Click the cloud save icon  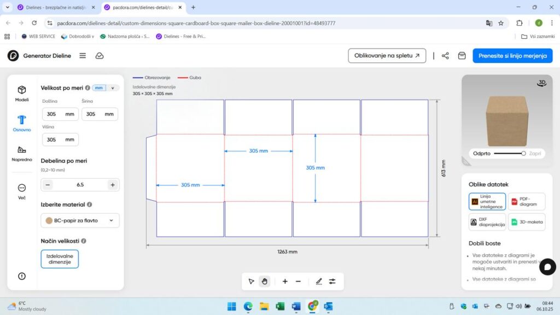click(x=100, y=56)
